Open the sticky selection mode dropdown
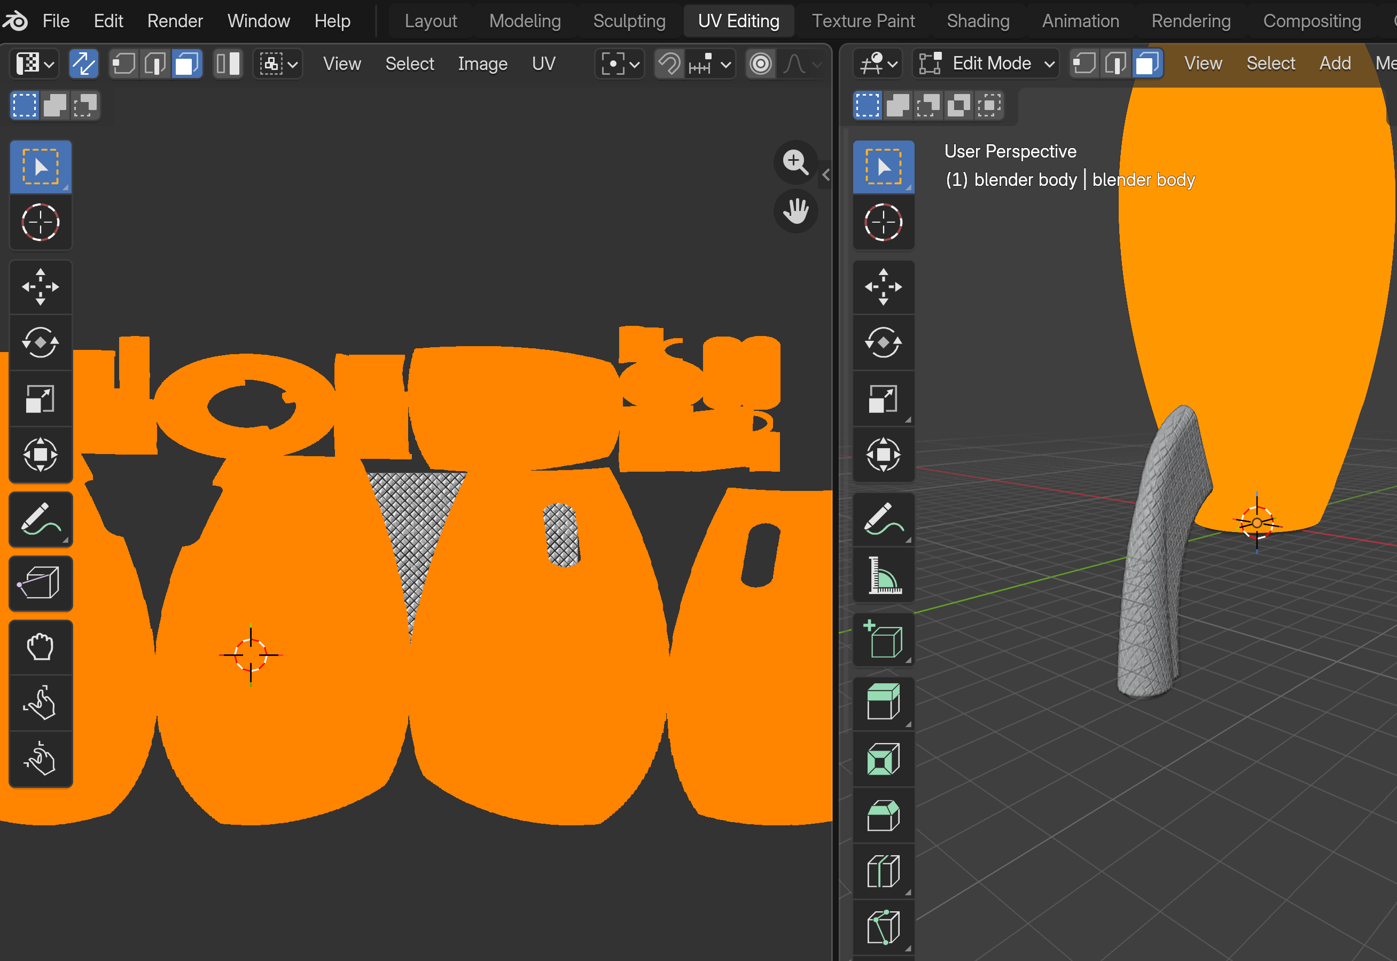The width and height of the screenshot is (1397, 961). [278, 63]
